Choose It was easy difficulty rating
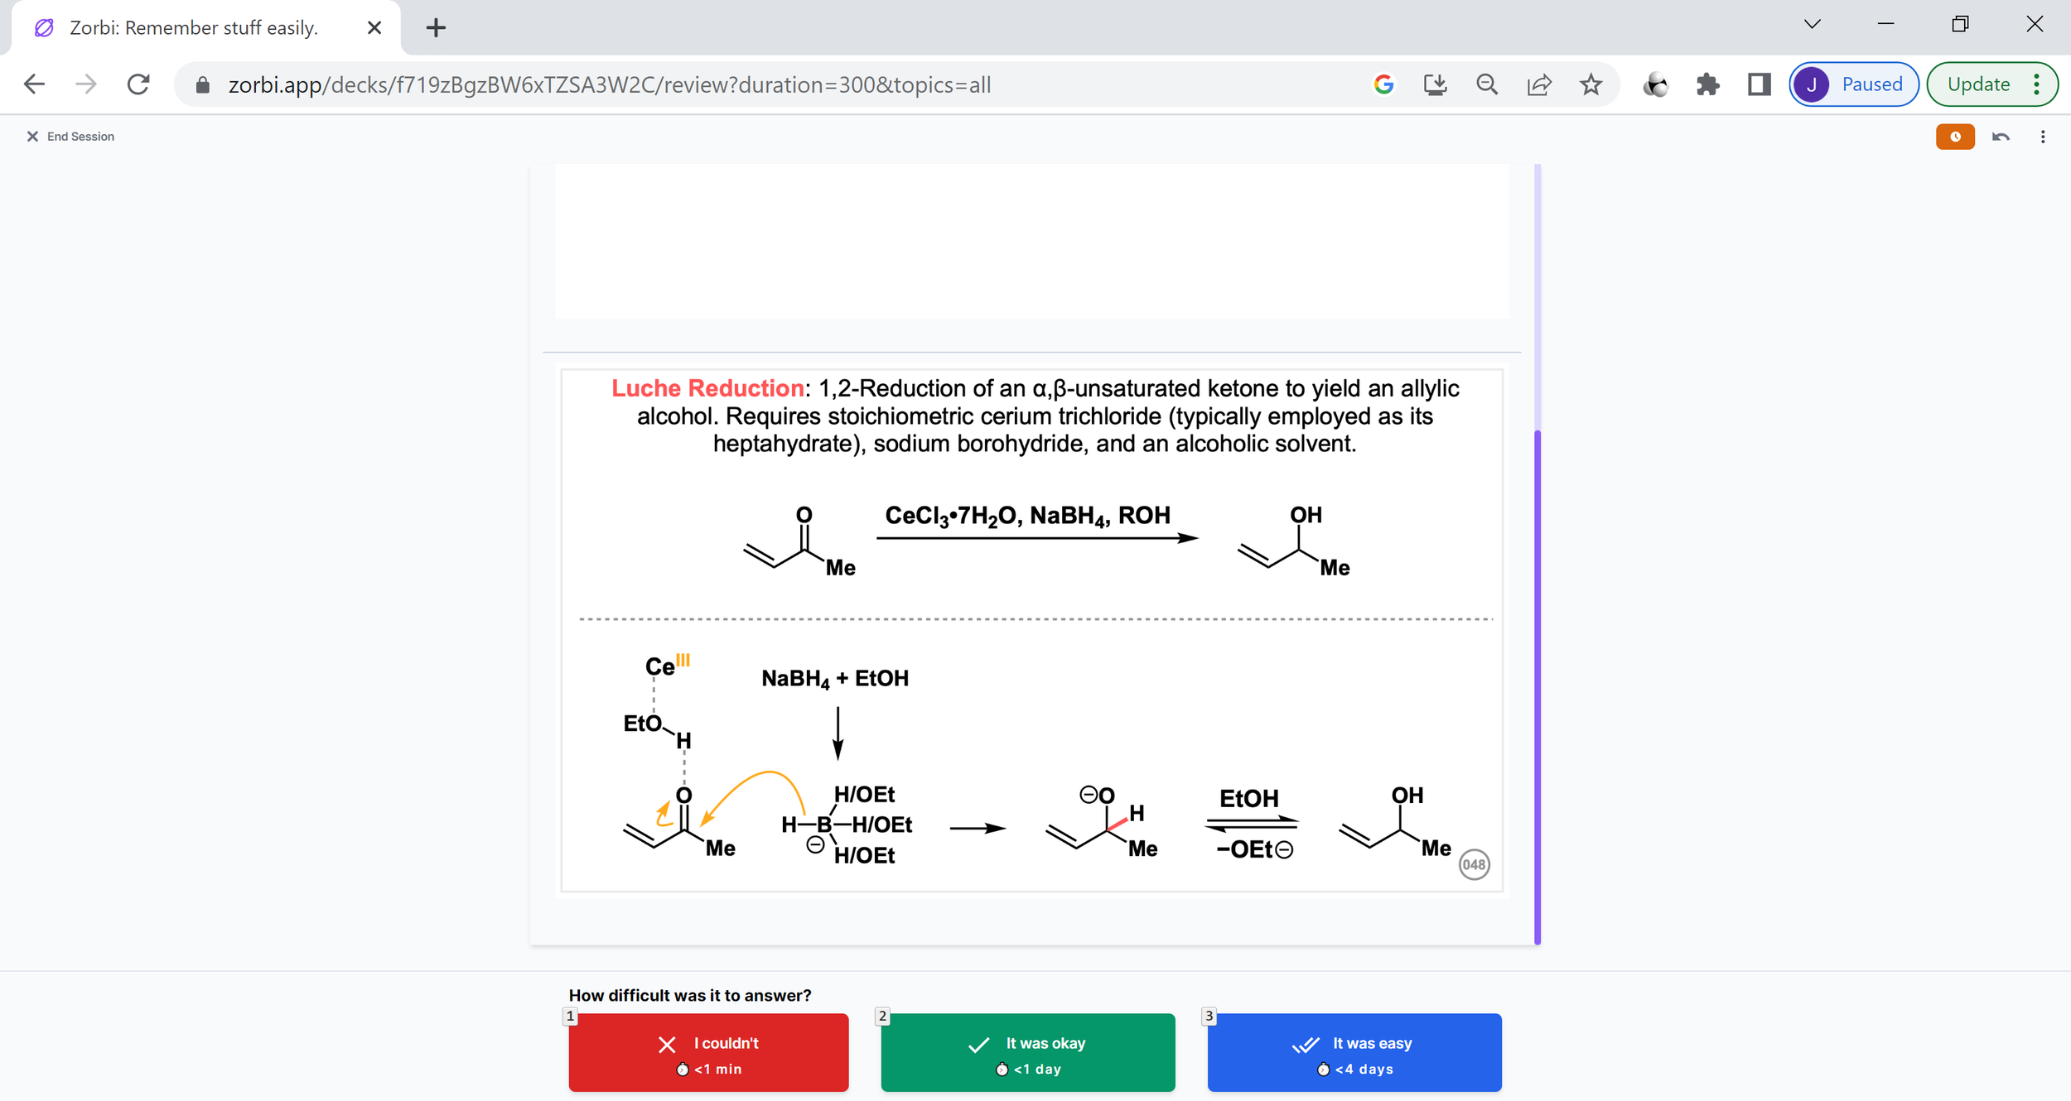The width and height of the screenshot is (2071, 1101). coord(1354,1052)
